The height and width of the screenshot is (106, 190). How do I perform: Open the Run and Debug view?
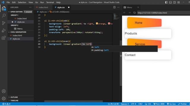pyautogui.click(x=4, y=30)
